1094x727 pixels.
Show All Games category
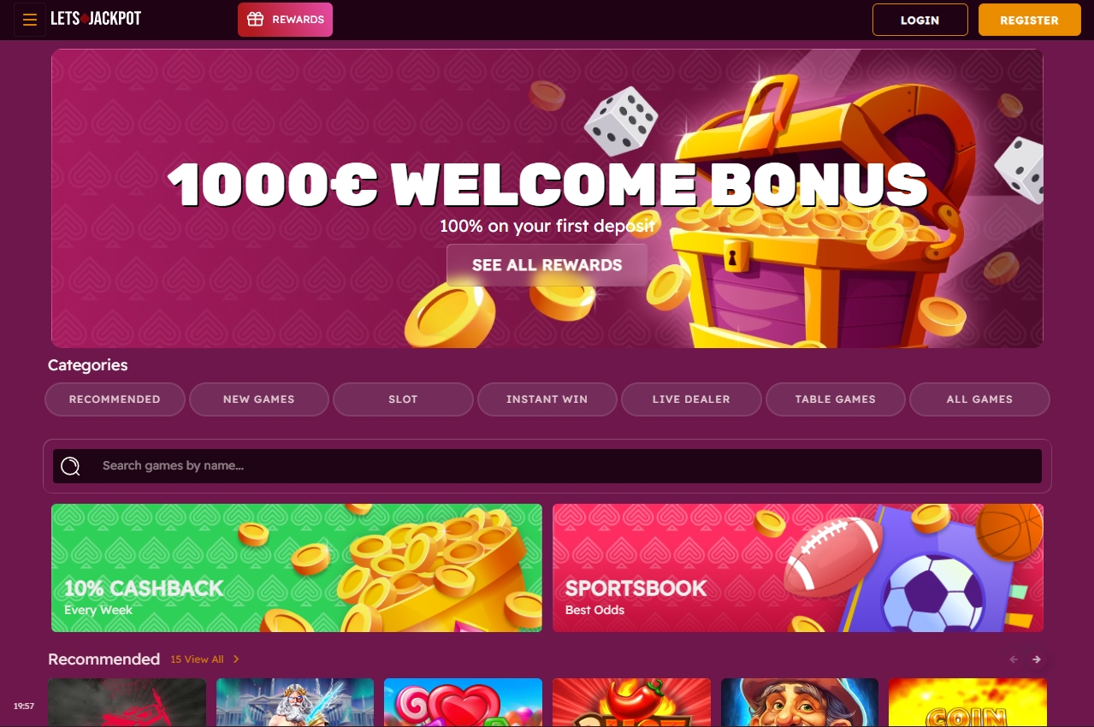979,399
